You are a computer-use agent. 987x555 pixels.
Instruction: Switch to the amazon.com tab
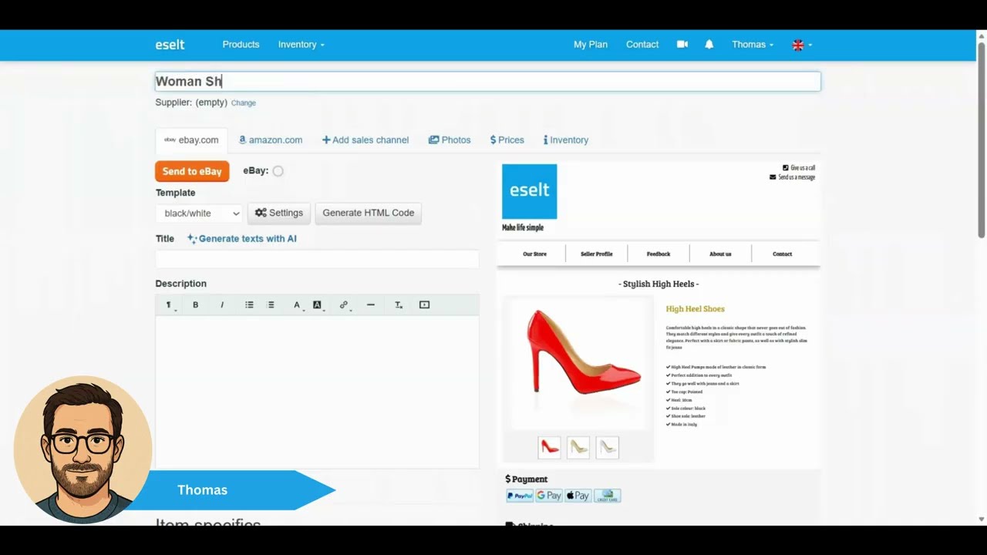[x=271, y=140]
